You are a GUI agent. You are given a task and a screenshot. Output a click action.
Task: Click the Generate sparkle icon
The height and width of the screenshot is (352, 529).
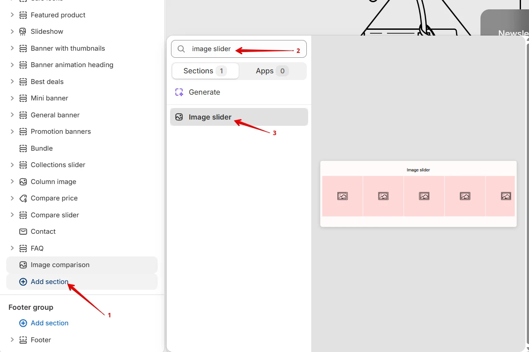tap(179, 92)
